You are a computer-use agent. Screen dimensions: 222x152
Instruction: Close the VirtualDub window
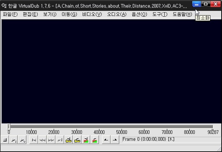[215, 4]
